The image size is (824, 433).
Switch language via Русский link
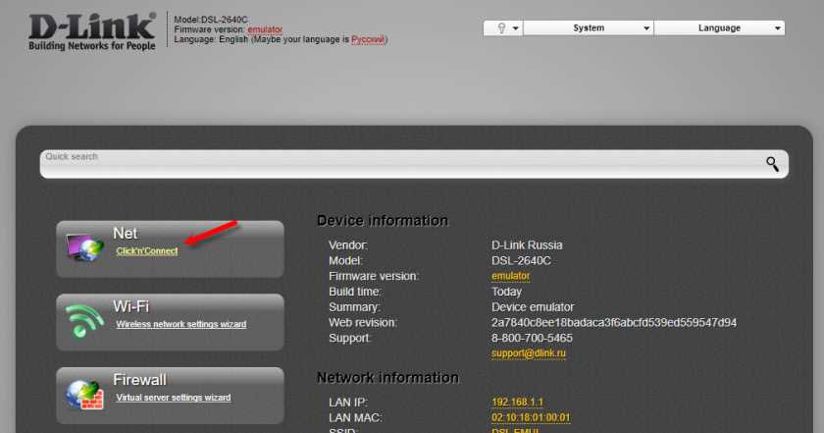pos(368,39)
